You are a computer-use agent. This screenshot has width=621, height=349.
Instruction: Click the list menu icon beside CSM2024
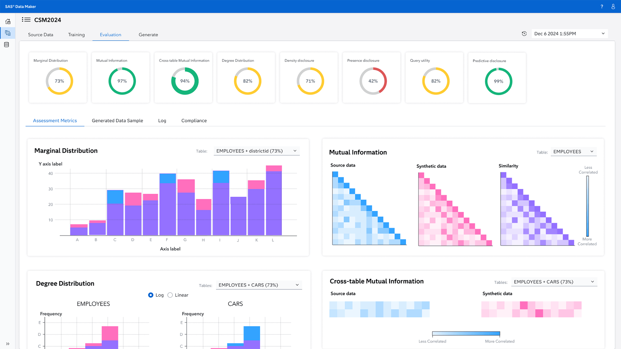(x=26, y=20)
